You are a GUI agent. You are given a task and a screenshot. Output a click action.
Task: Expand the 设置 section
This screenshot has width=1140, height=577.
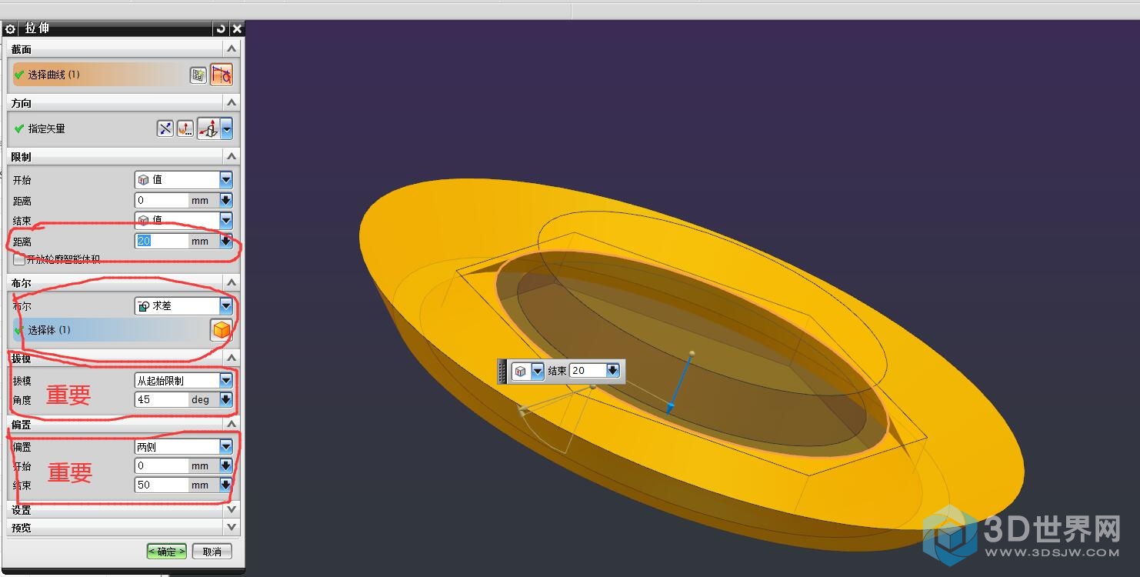232,509
